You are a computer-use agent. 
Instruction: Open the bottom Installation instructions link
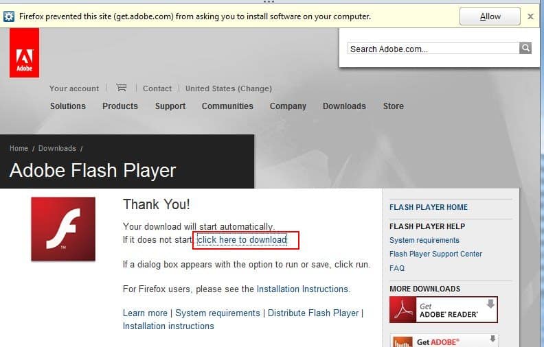(168, 326)
